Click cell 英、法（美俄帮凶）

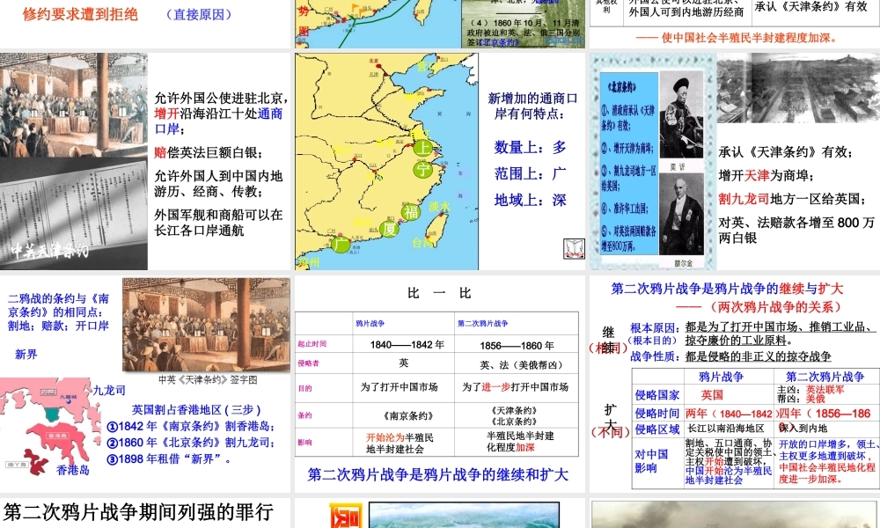(520, 364)
